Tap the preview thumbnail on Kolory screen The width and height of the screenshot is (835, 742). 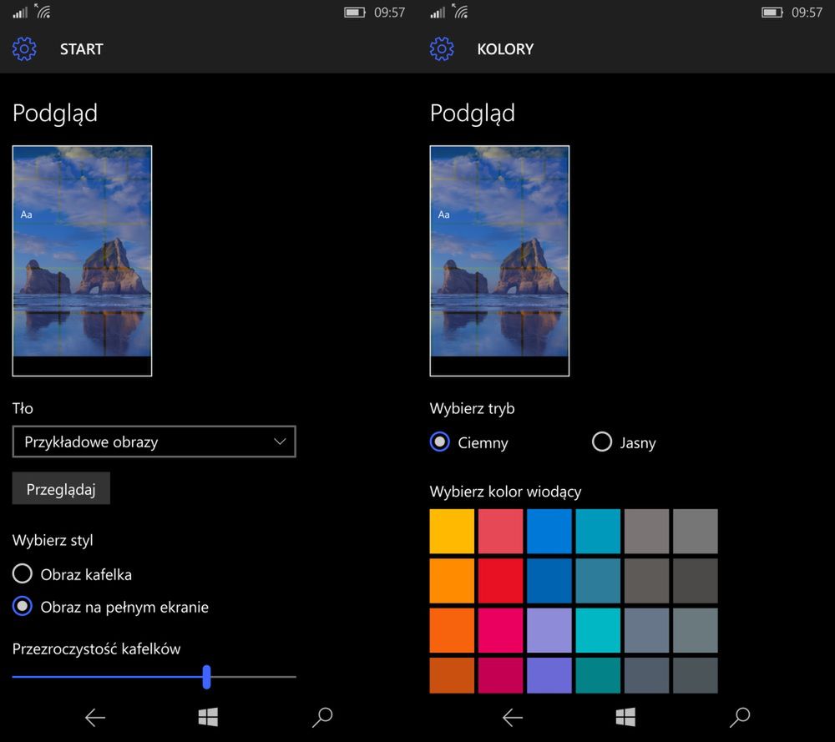coord(499,260)
